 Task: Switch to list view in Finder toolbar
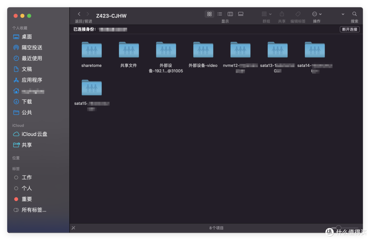(x=220, y=14)
